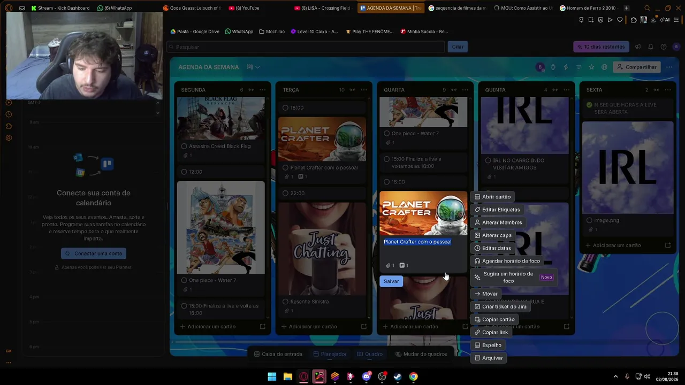Switch to the Quadro view
The width and height of the screenshot is (685, 385).
pos(370,354)
